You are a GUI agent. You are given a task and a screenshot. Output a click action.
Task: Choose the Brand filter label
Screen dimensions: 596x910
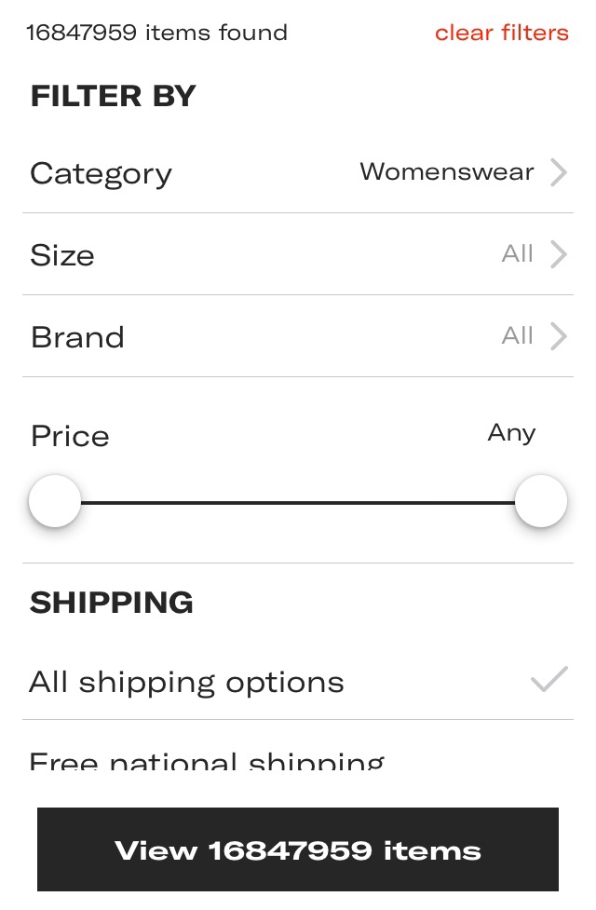coord(77,337)
